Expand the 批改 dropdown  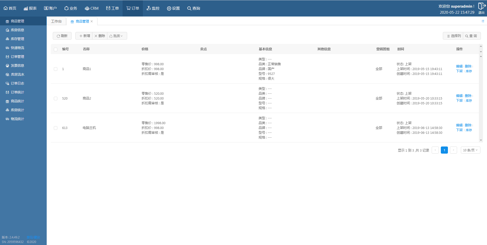tap(117, 36)
